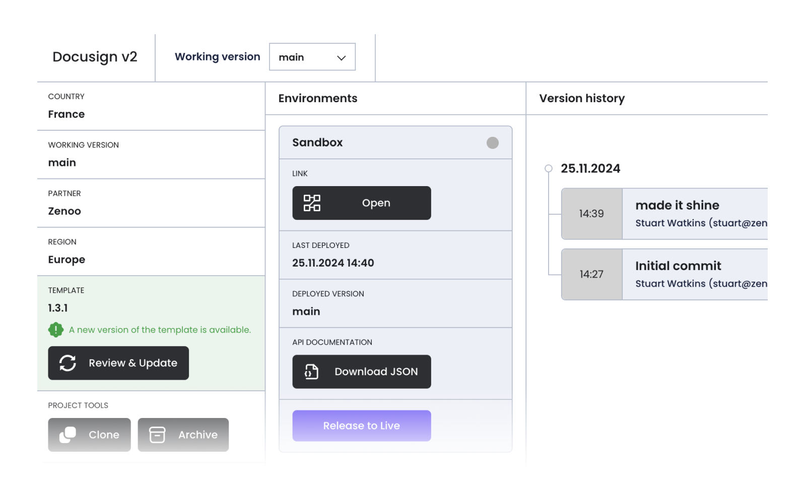
Task: Click the JSON file icon on Download JSON
Action: coord(311,372)
